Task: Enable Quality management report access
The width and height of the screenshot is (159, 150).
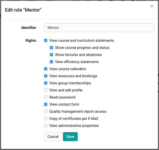Action: click(x=46, y=112)
